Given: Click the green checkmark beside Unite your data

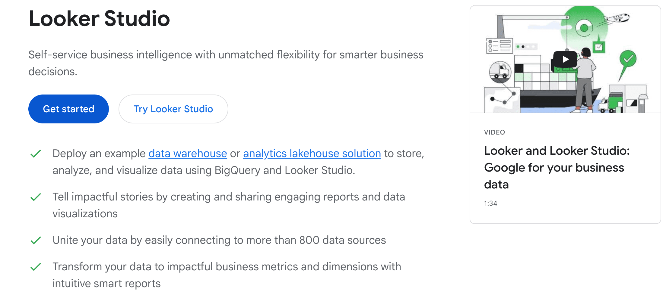Looking at the screenshot, I should coord(36,240).
